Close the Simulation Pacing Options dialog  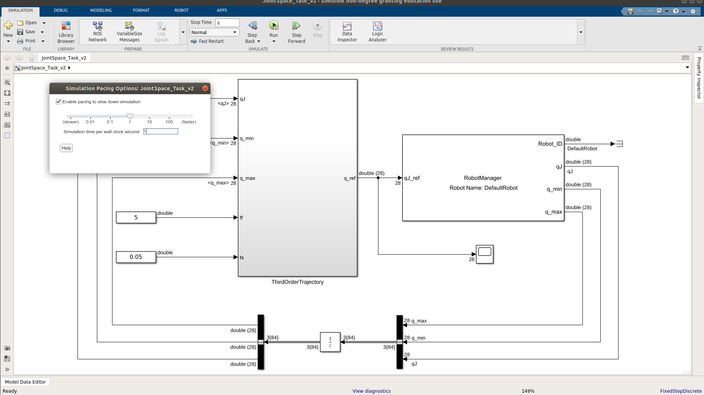click(x=205, y=88)
